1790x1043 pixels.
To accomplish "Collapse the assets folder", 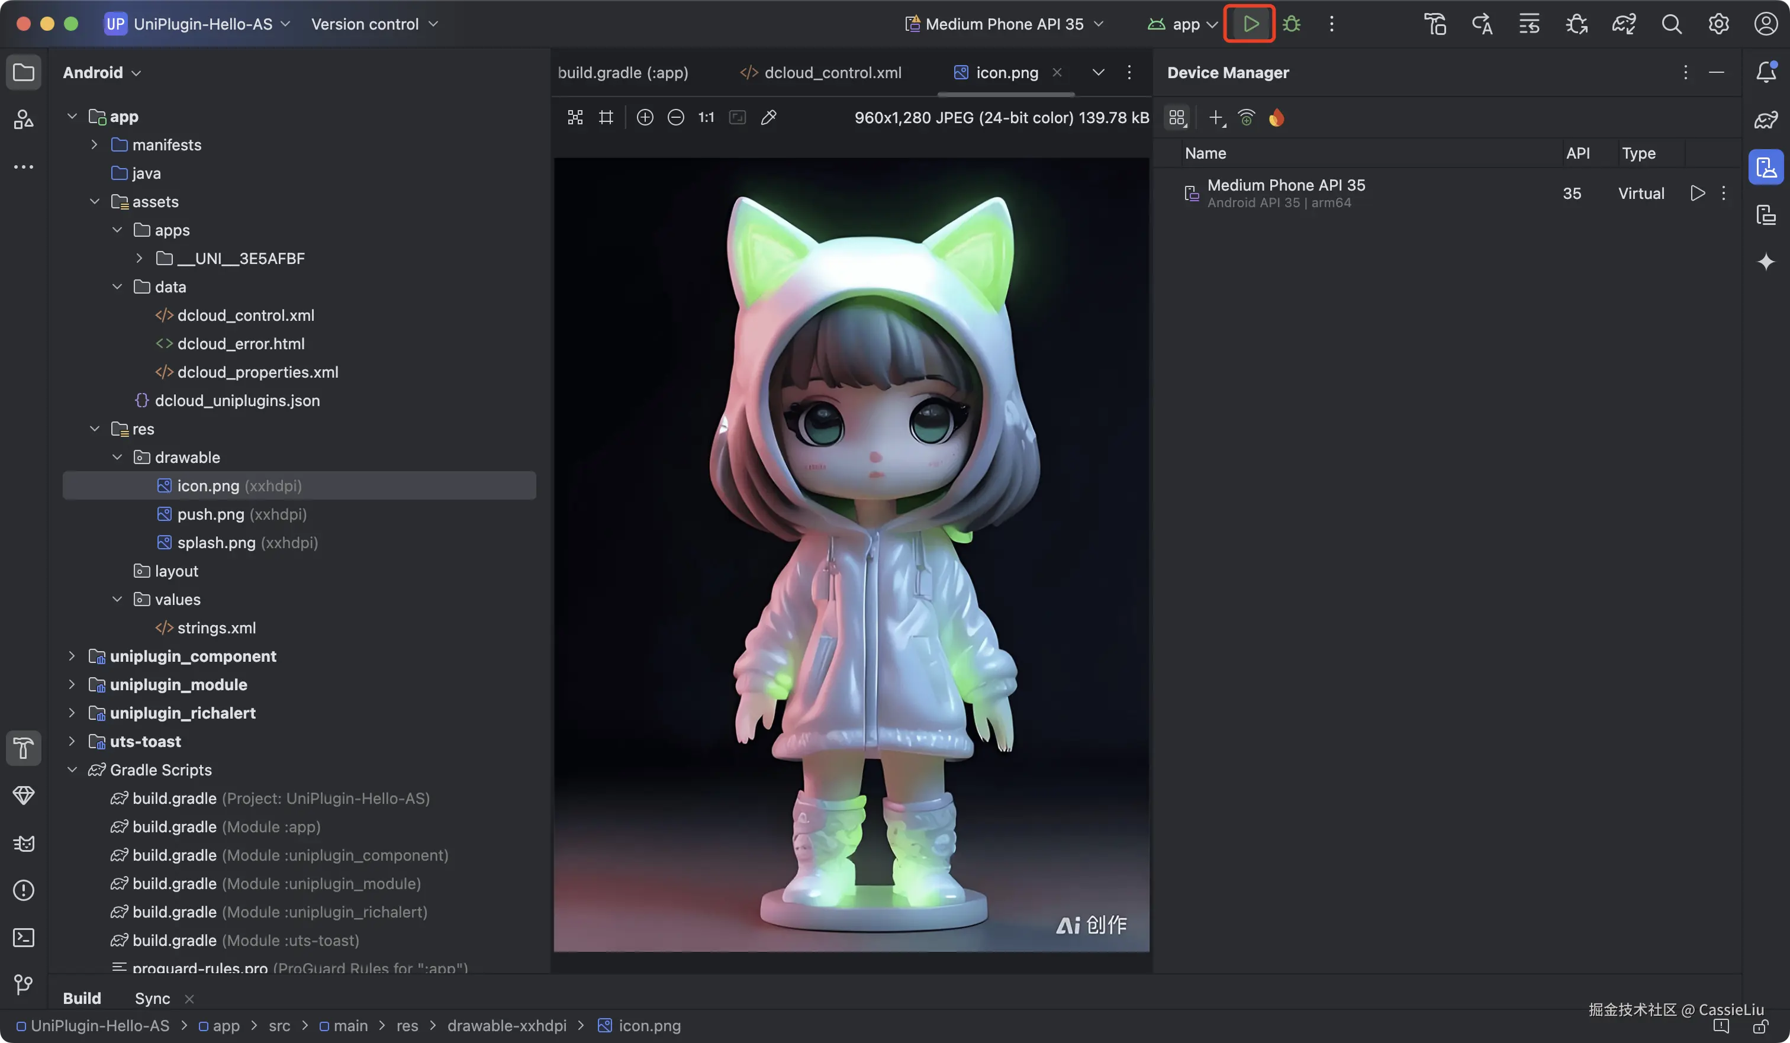I will 95,202.
